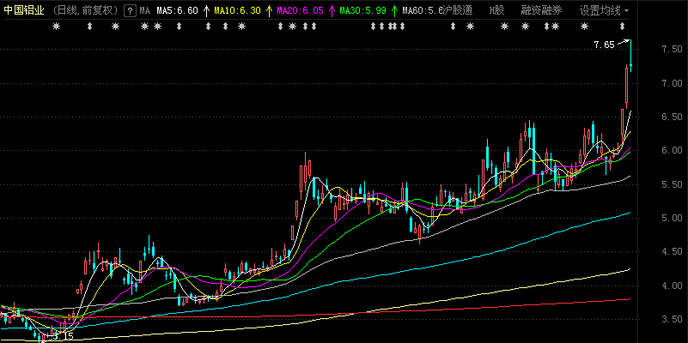Click the magenta up arrow after MA20
This screenshot has width=688, height=343.
(332, 11)
